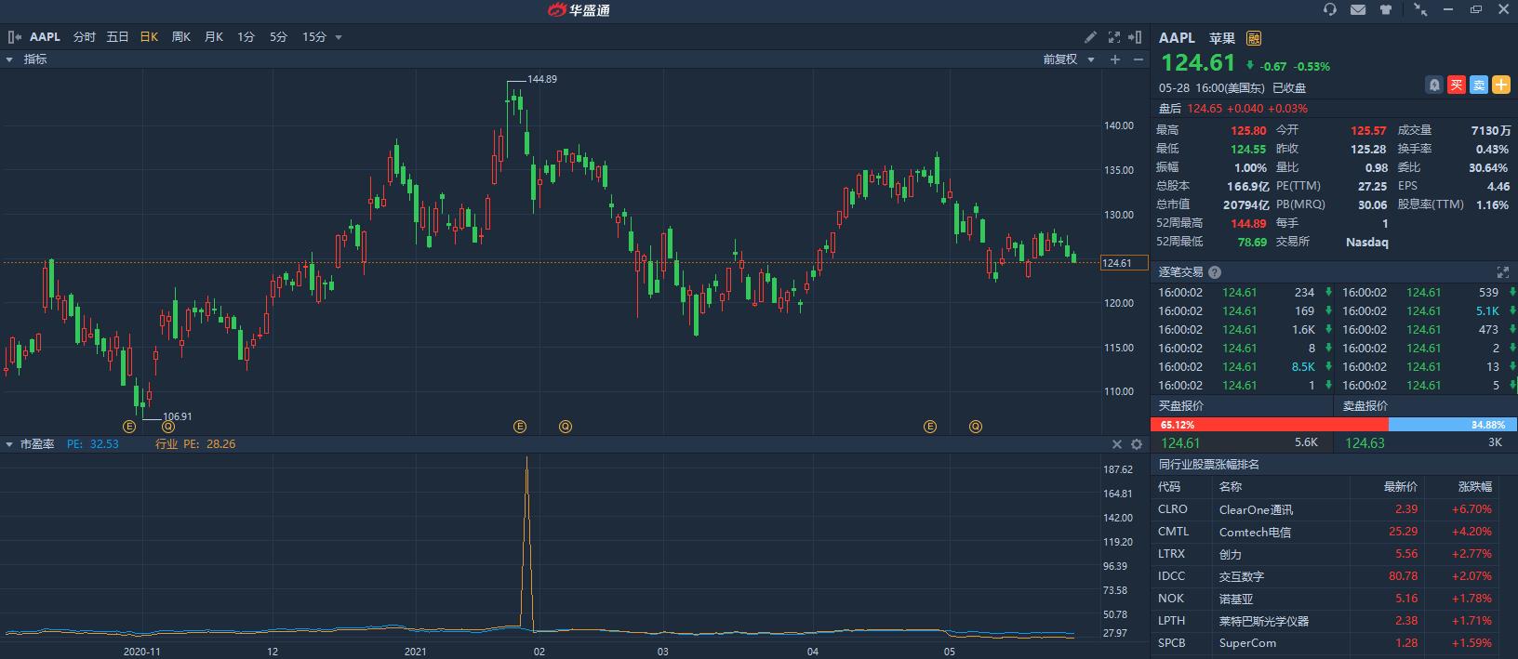Open more timeframes dropdown arrow
The image size is (1518, 659).
339,38
